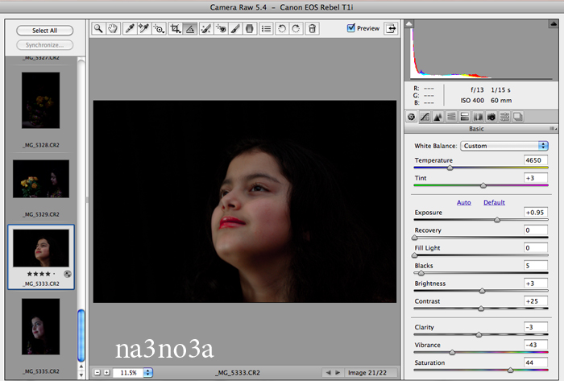Screen dimensions: 564x381
Task: Click the trash icon to mark for deletion
Action: (313, 28)
